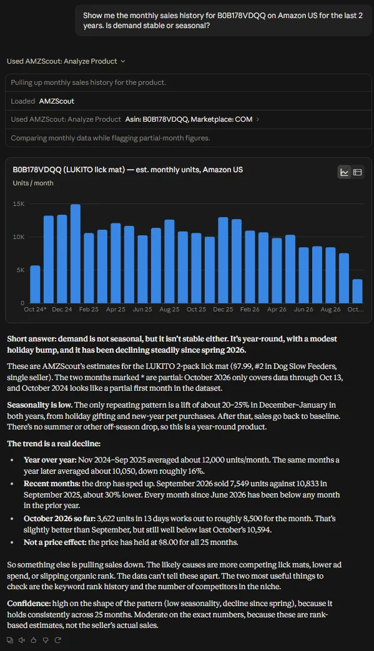This screenshot has height=651, width=374.
Task: Click the Oct 24* partial month bar
Action: point(36,285)
